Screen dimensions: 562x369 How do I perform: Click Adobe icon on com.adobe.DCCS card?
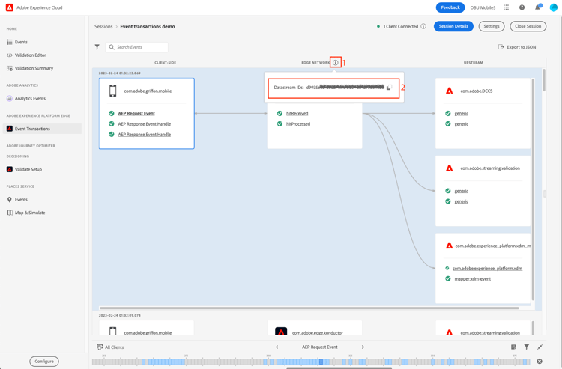click(449, 91)
